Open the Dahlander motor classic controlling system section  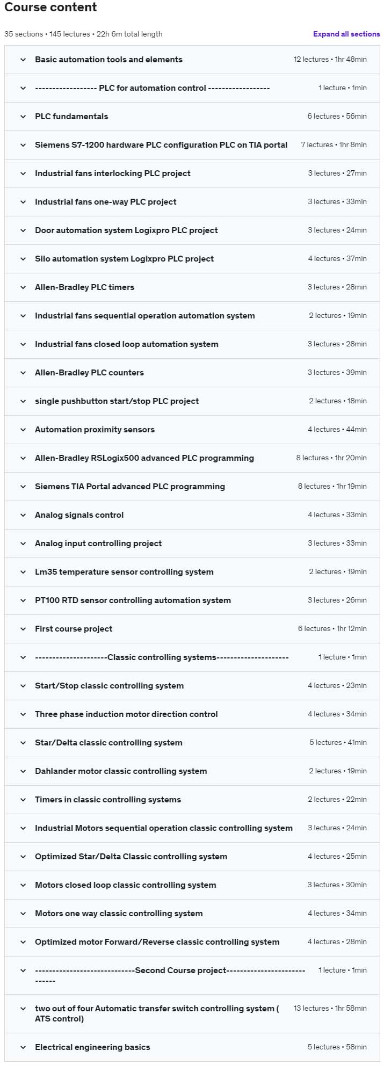coord(192,771)
